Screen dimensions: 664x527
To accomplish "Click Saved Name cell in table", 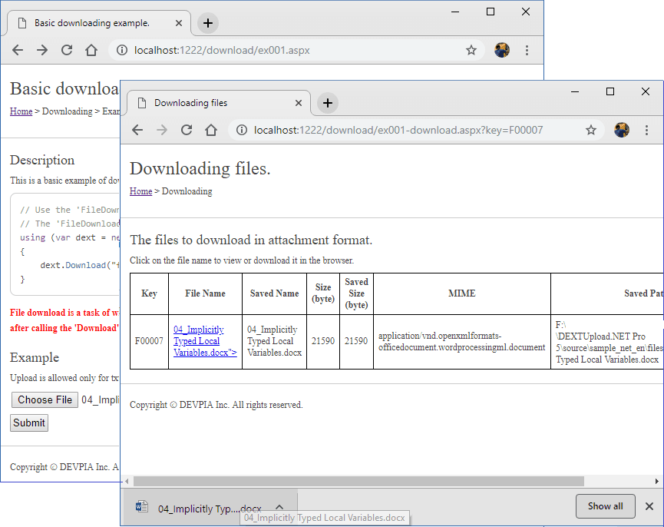I will [x=274, y=341].
